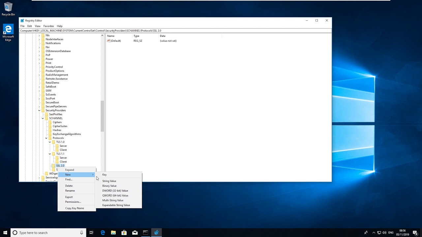Open the Help menu

pos(59,26)
